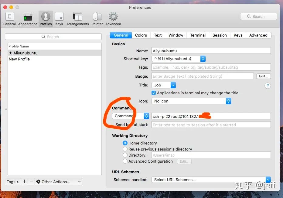
Task: Click the Edit button next to Badge
Action: click(263, 76)
